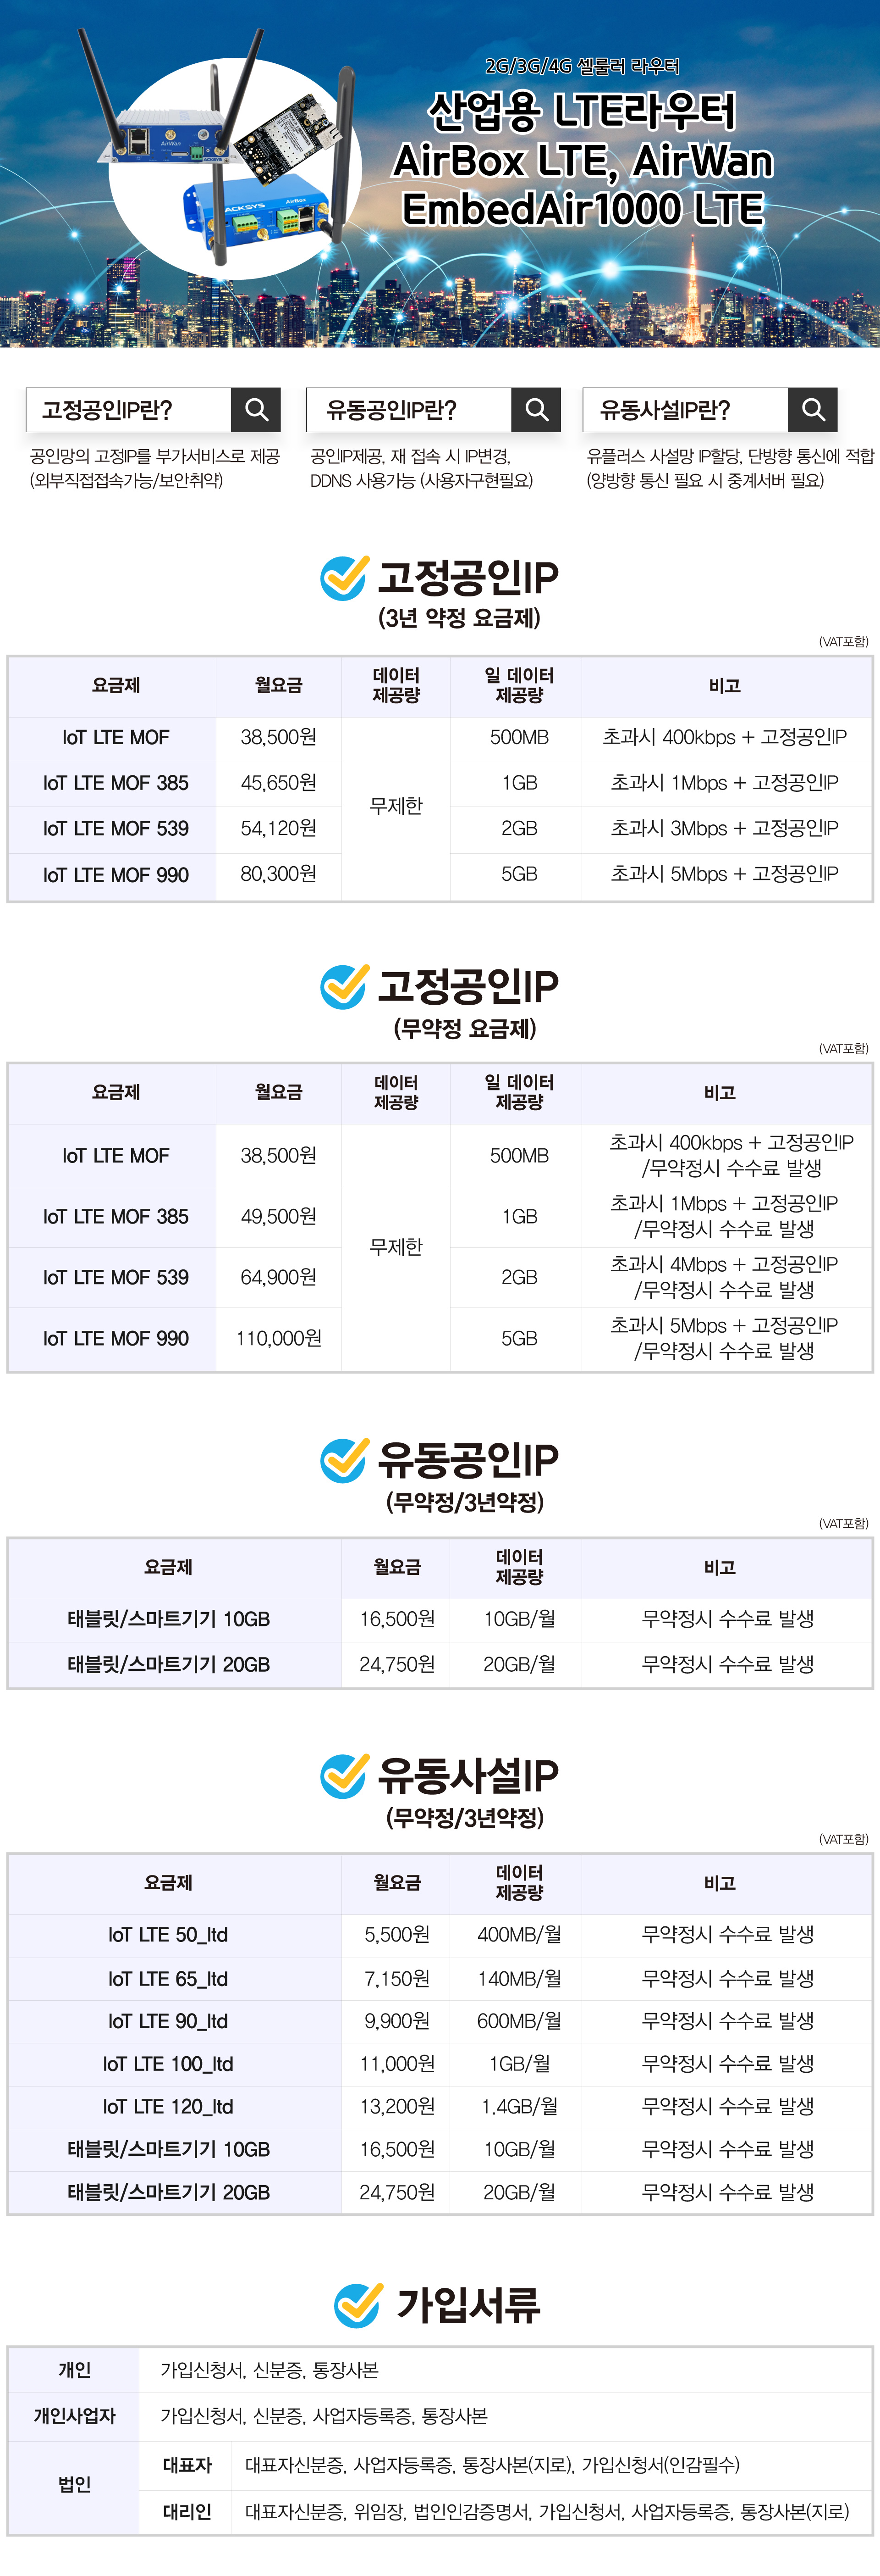Click the search icon next to 유동사설IP란?
Screen dimensions: 880x2576
coord(813,409)
